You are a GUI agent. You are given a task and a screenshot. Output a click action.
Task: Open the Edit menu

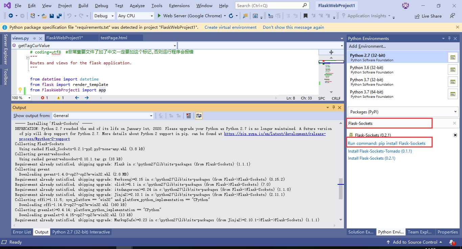[x=32, y=5]
